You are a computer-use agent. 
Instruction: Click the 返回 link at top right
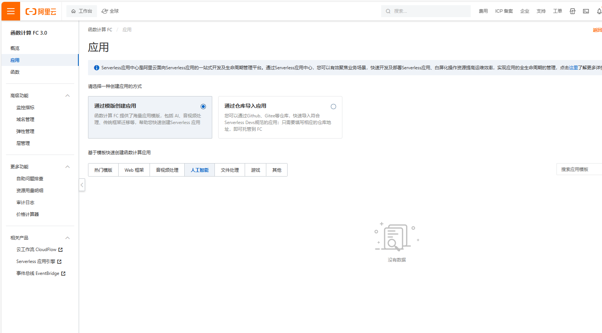pos(597,30)
